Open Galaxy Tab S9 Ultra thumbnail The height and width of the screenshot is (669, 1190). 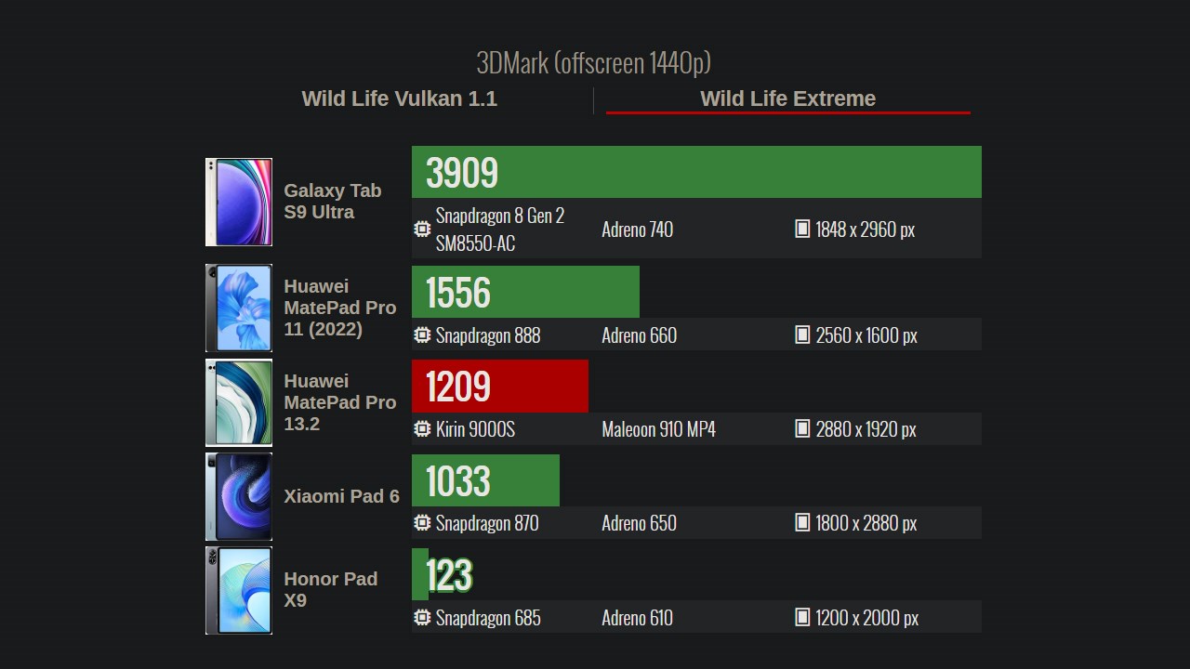(x=239, y=202)
